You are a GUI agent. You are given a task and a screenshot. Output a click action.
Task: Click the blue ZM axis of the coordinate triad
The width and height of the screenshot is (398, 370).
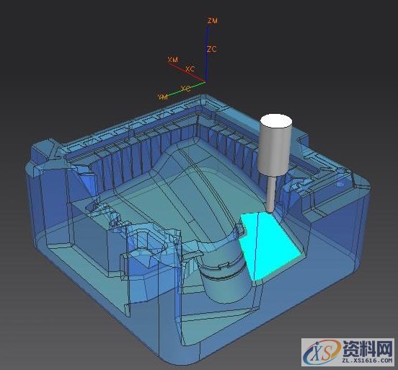pyautogui.click(x=207, y=54)
